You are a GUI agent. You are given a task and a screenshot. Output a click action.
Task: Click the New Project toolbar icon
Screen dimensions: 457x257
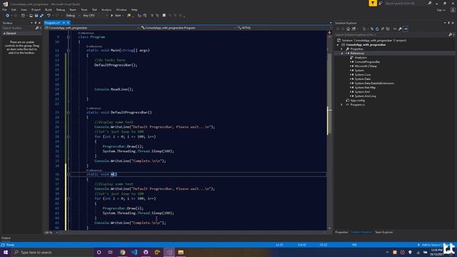click(23, 16)
